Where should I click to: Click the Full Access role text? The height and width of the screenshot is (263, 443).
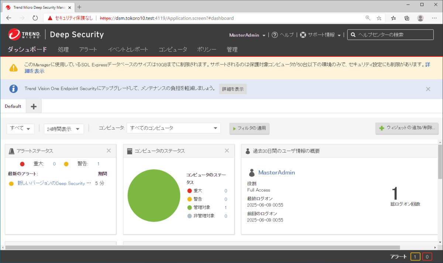pos(259,190)
